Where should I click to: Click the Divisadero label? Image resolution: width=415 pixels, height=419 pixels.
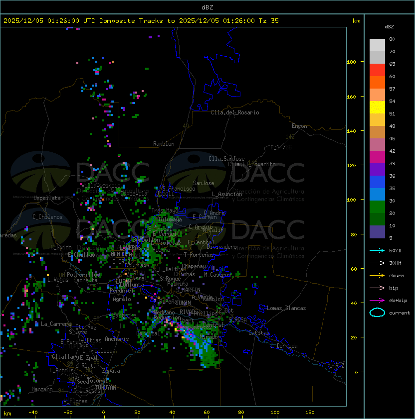pyautogui.click(x=222, y=247)
